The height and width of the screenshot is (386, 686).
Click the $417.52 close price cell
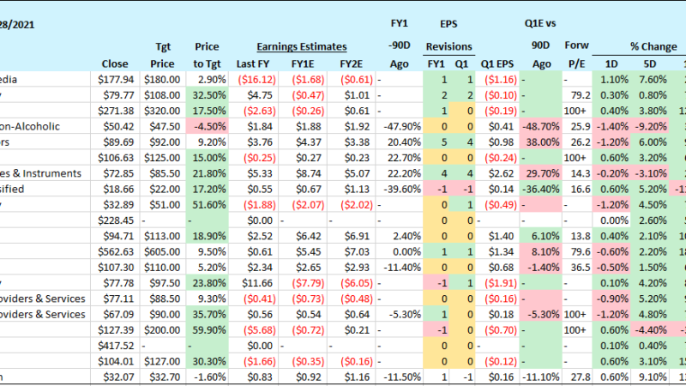click(x=115, y=345)
